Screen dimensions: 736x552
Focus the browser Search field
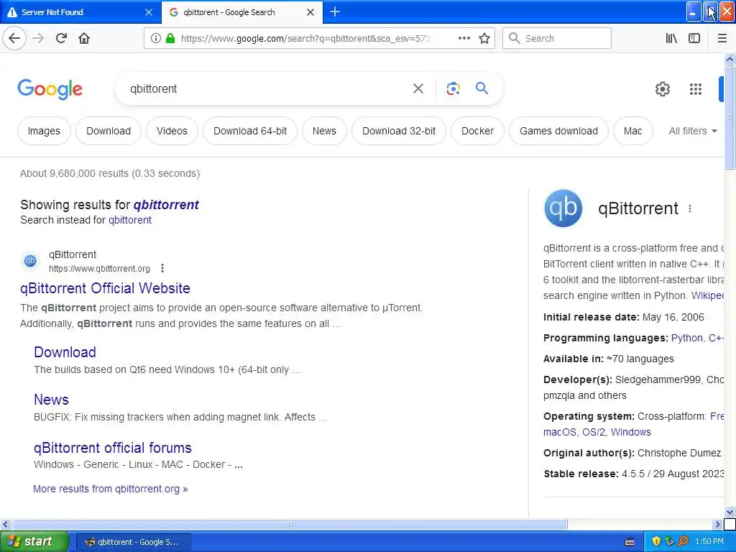pyautogui.click(x=557, y=38)
